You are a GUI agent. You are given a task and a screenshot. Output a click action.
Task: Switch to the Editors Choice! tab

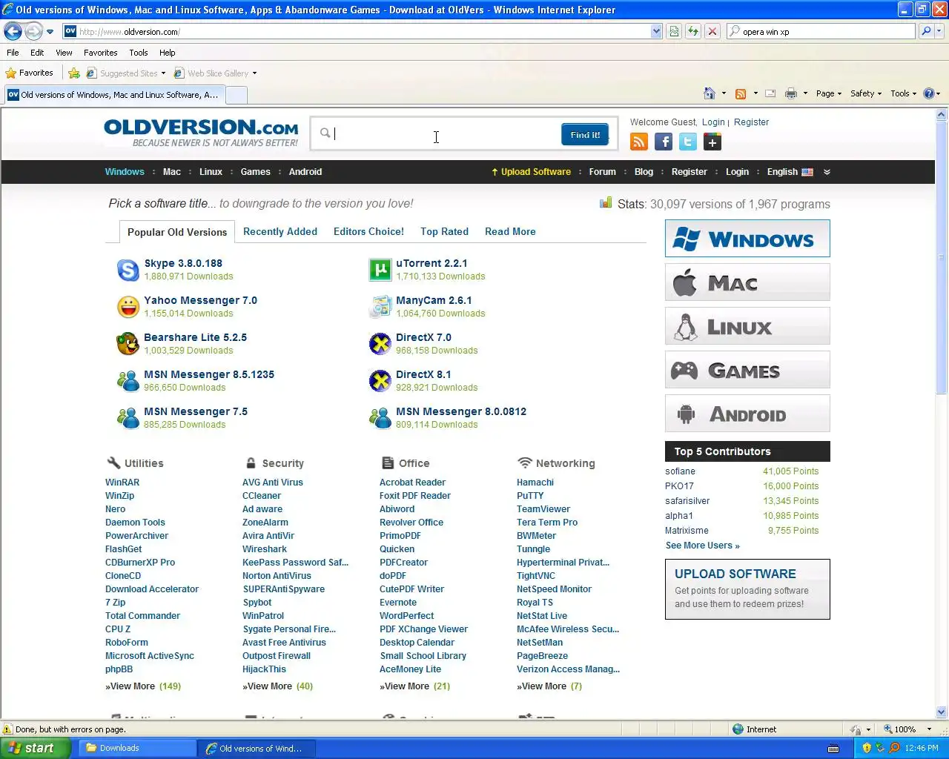coord(368,231)
